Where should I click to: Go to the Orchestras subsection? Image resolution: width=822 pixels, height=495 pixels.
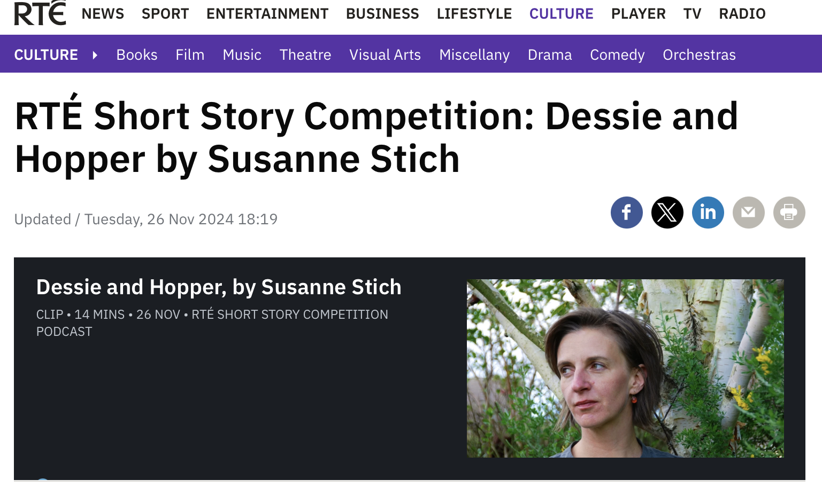699,55
